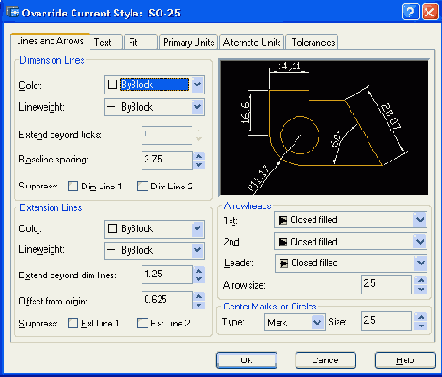
Task: Click the arrowhead icon in the 2nd arrowhead field
Action: (x=282, y=242)
